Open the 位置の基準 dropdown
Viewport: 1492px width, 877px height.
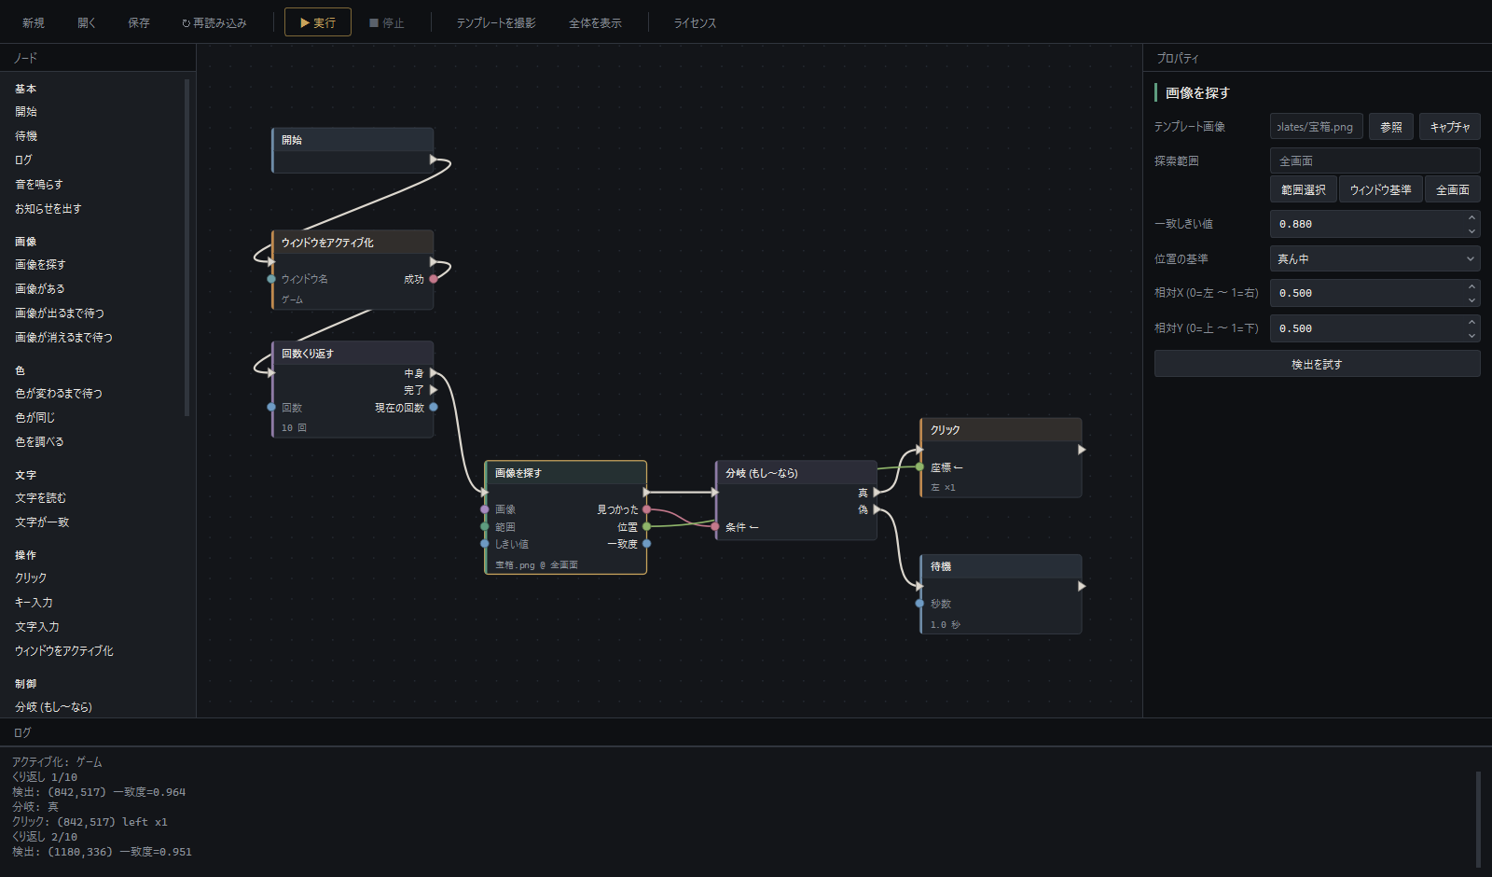click(1375, 258)
